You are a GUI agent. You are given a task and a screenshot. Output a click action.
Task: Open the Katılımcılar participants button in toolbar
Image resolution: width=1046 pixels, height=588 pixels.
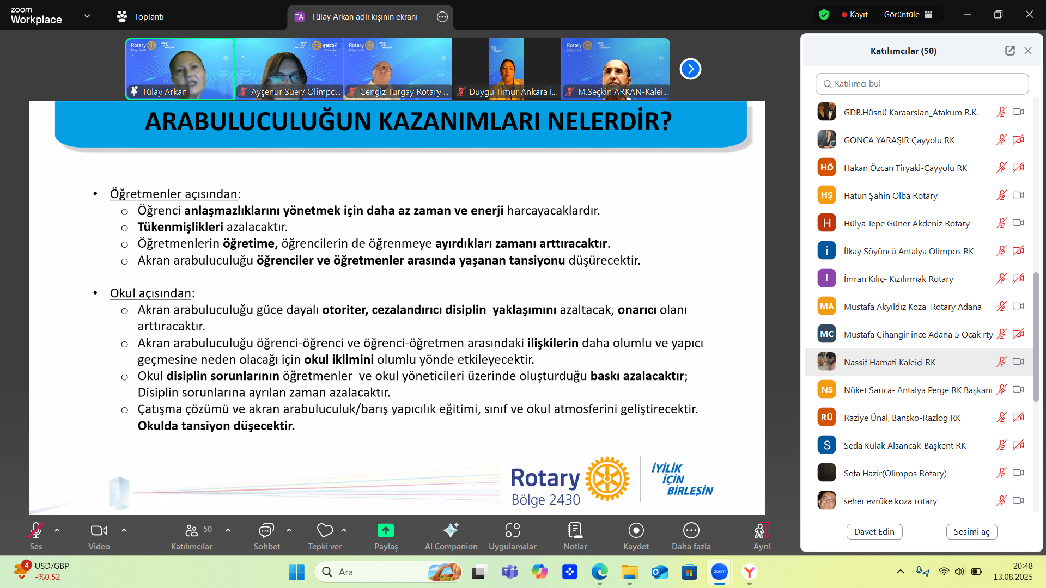[192, 536]
